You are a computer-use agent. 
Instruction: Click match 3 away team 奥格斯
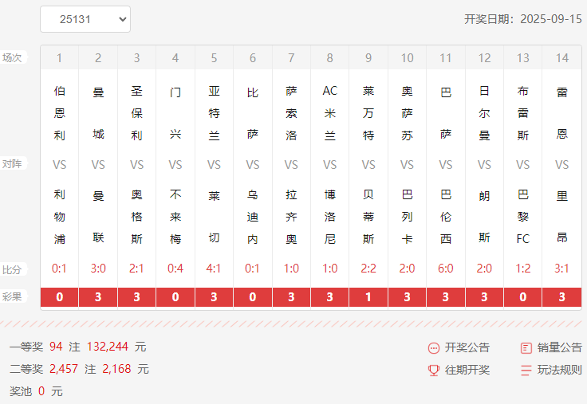[136, 217]
